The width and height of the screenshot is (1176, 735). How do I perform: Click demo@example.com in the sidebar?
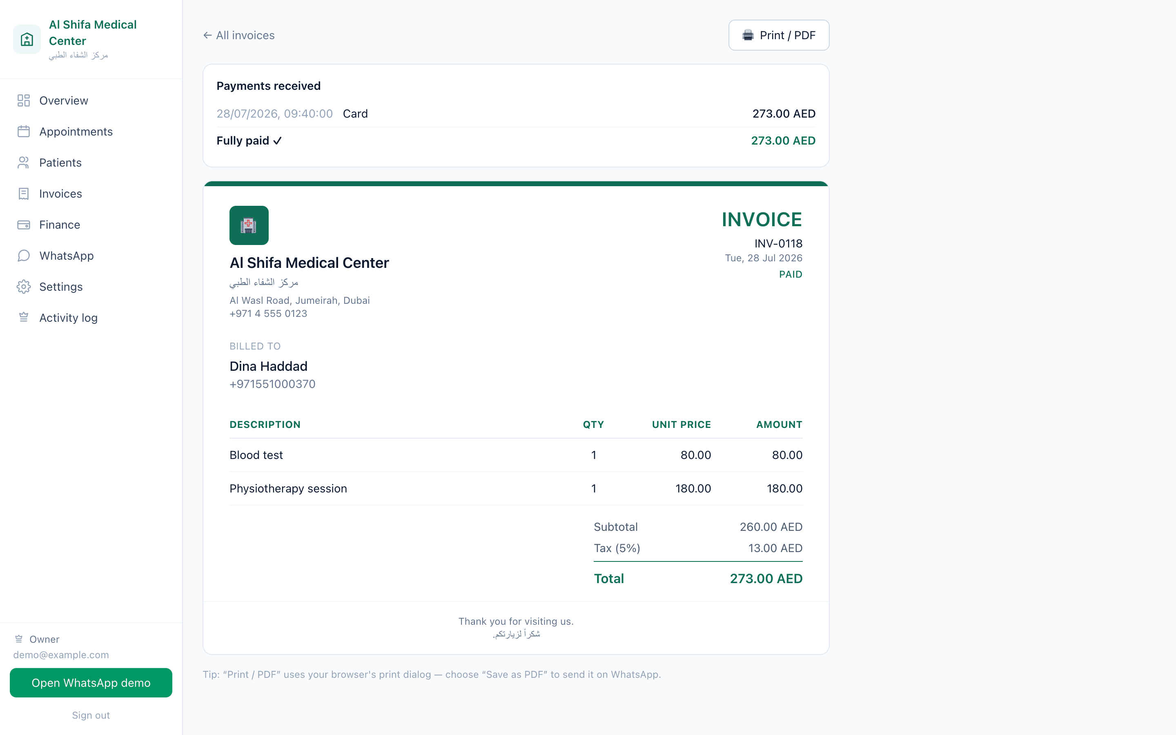coord(61,655)
